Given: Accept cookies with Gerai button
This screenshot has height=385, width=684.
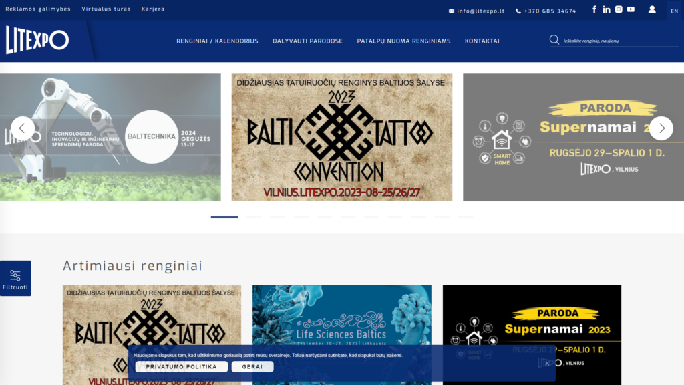Looking at the screenshot, I should 252,367.
